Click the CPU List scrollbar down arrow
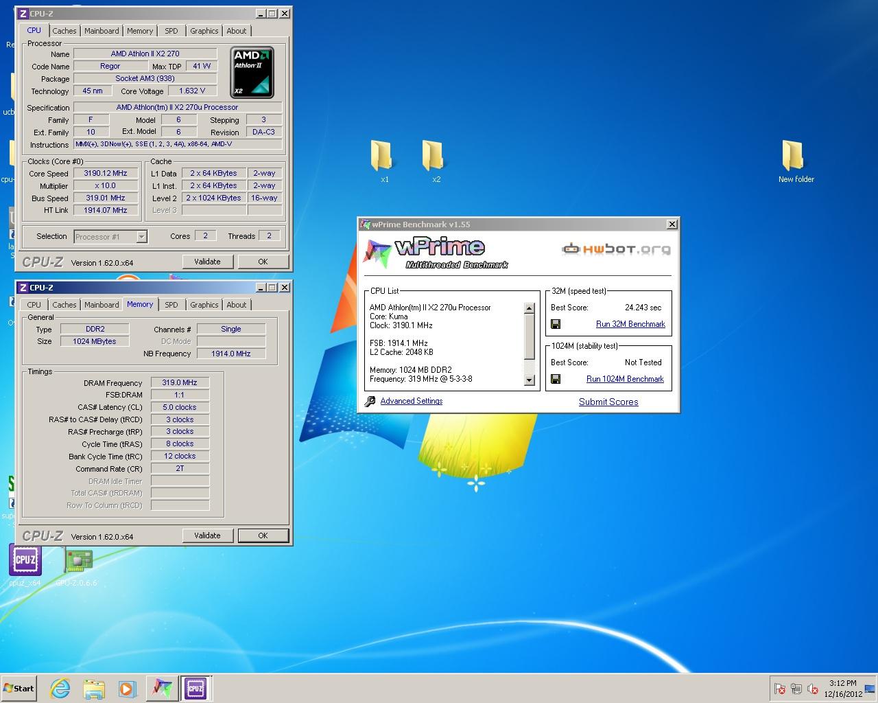This screenshot has width=878, height=703. click(529, 380)
